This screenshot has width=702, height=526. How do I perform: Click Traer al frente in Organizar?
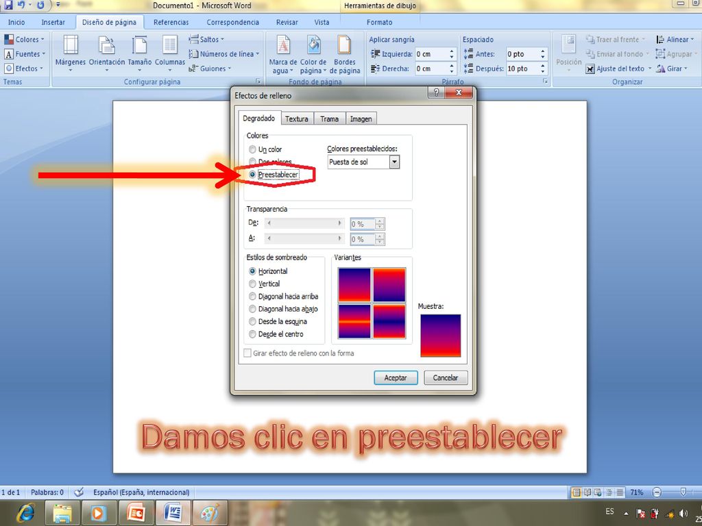coord(616,40)
